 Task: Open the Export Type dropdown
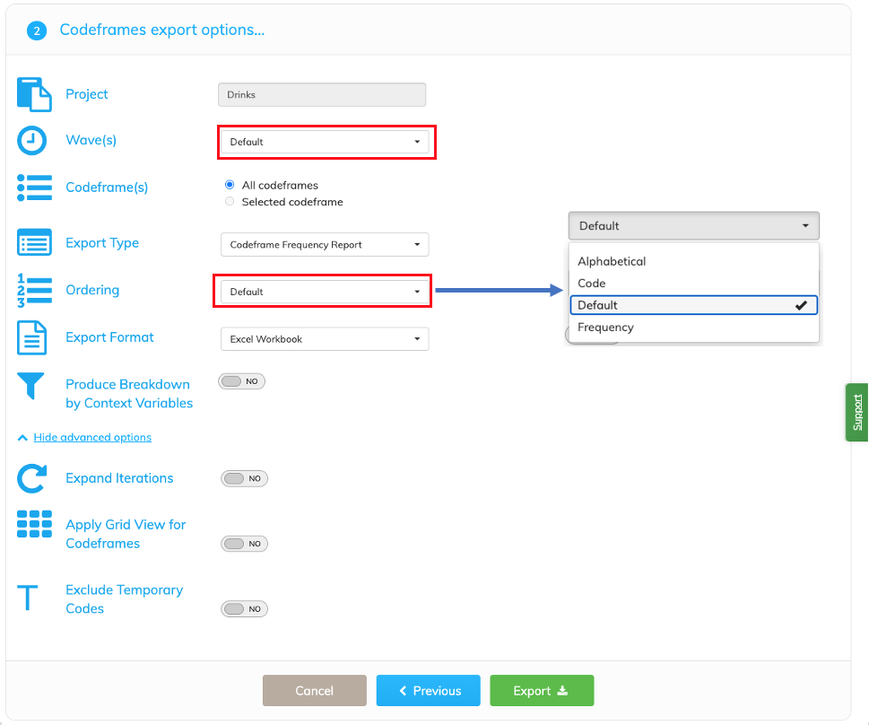coord(325,245)
